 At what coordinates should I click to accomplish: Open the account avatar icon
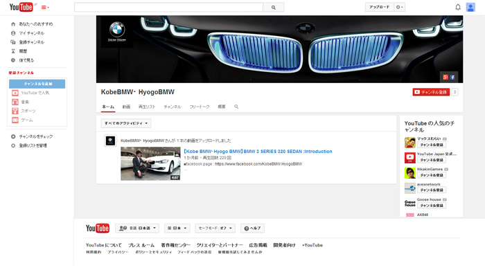471,8
